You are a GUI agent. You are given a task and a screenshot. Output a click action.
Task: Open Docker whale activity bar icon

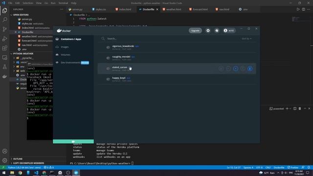pyautogui.click(x=4, y=76)
